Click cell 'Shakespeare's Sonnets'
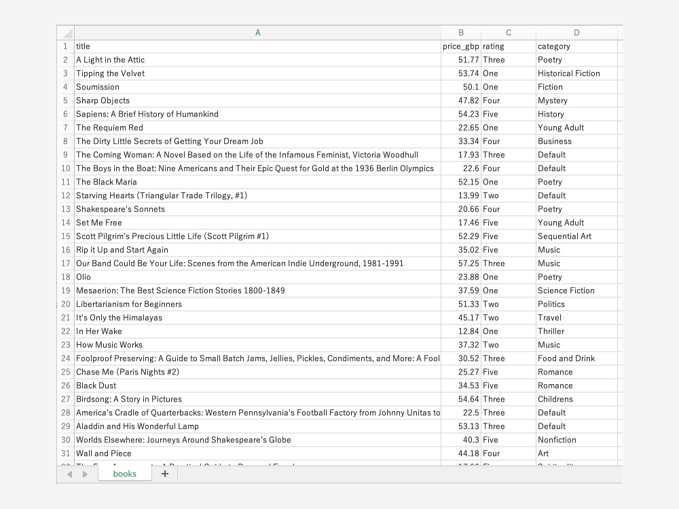The height and width of the screenshot is (509, 679). [x=257, y=209]
